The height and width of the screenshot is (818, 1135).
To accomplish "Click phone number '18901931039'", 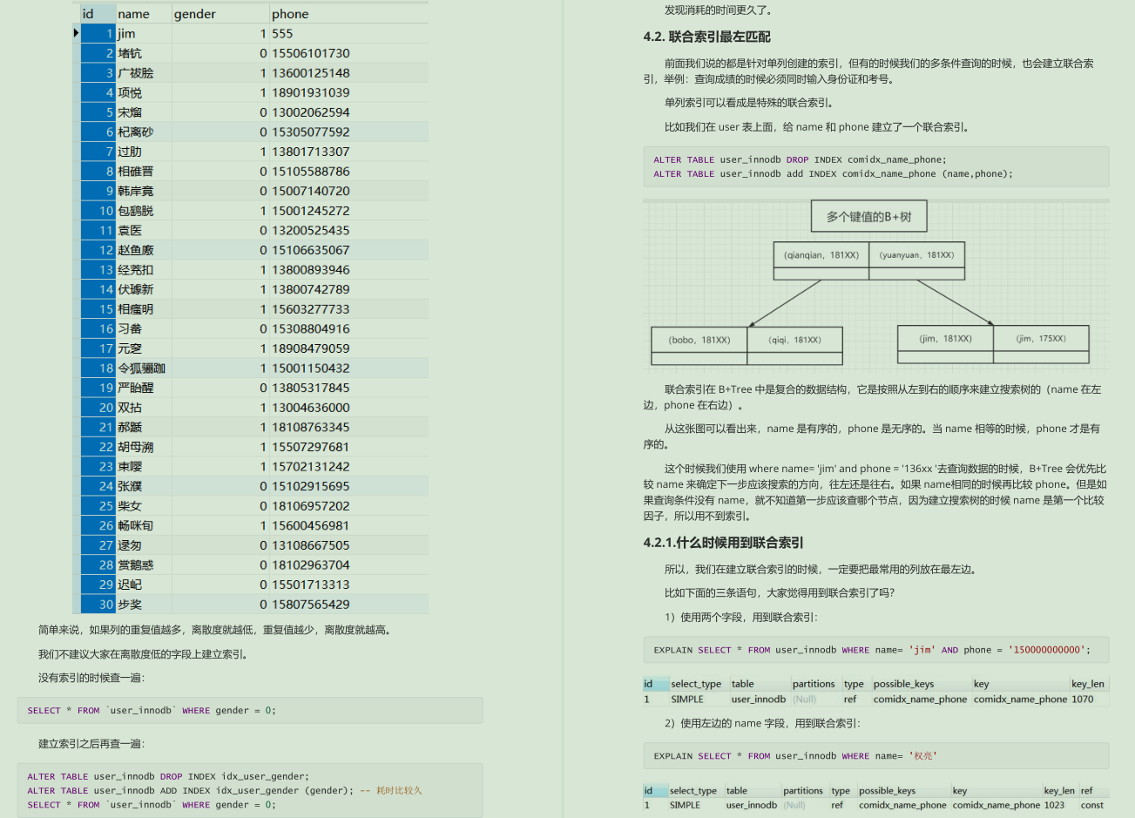I will click(x=311, y=92).
